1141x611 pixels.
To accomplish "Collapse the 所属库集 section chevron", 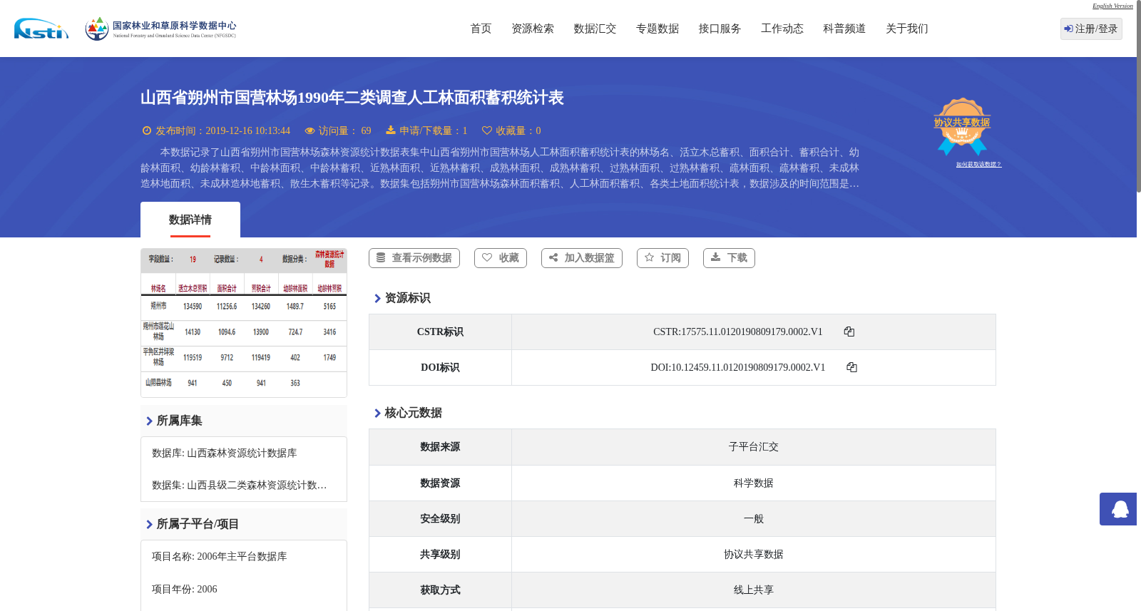I will click(149, 421).
